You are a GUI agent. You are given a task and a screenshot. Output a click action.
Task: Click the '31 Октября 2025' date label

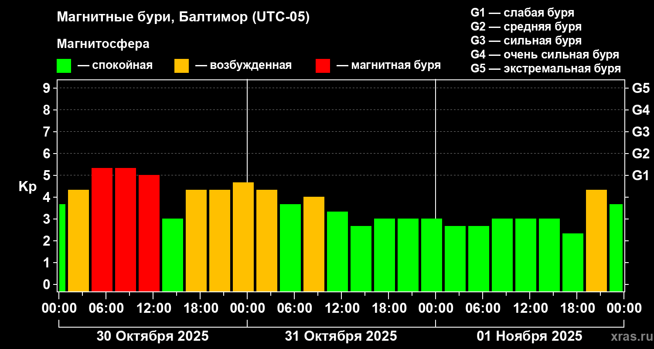[341, 336]
